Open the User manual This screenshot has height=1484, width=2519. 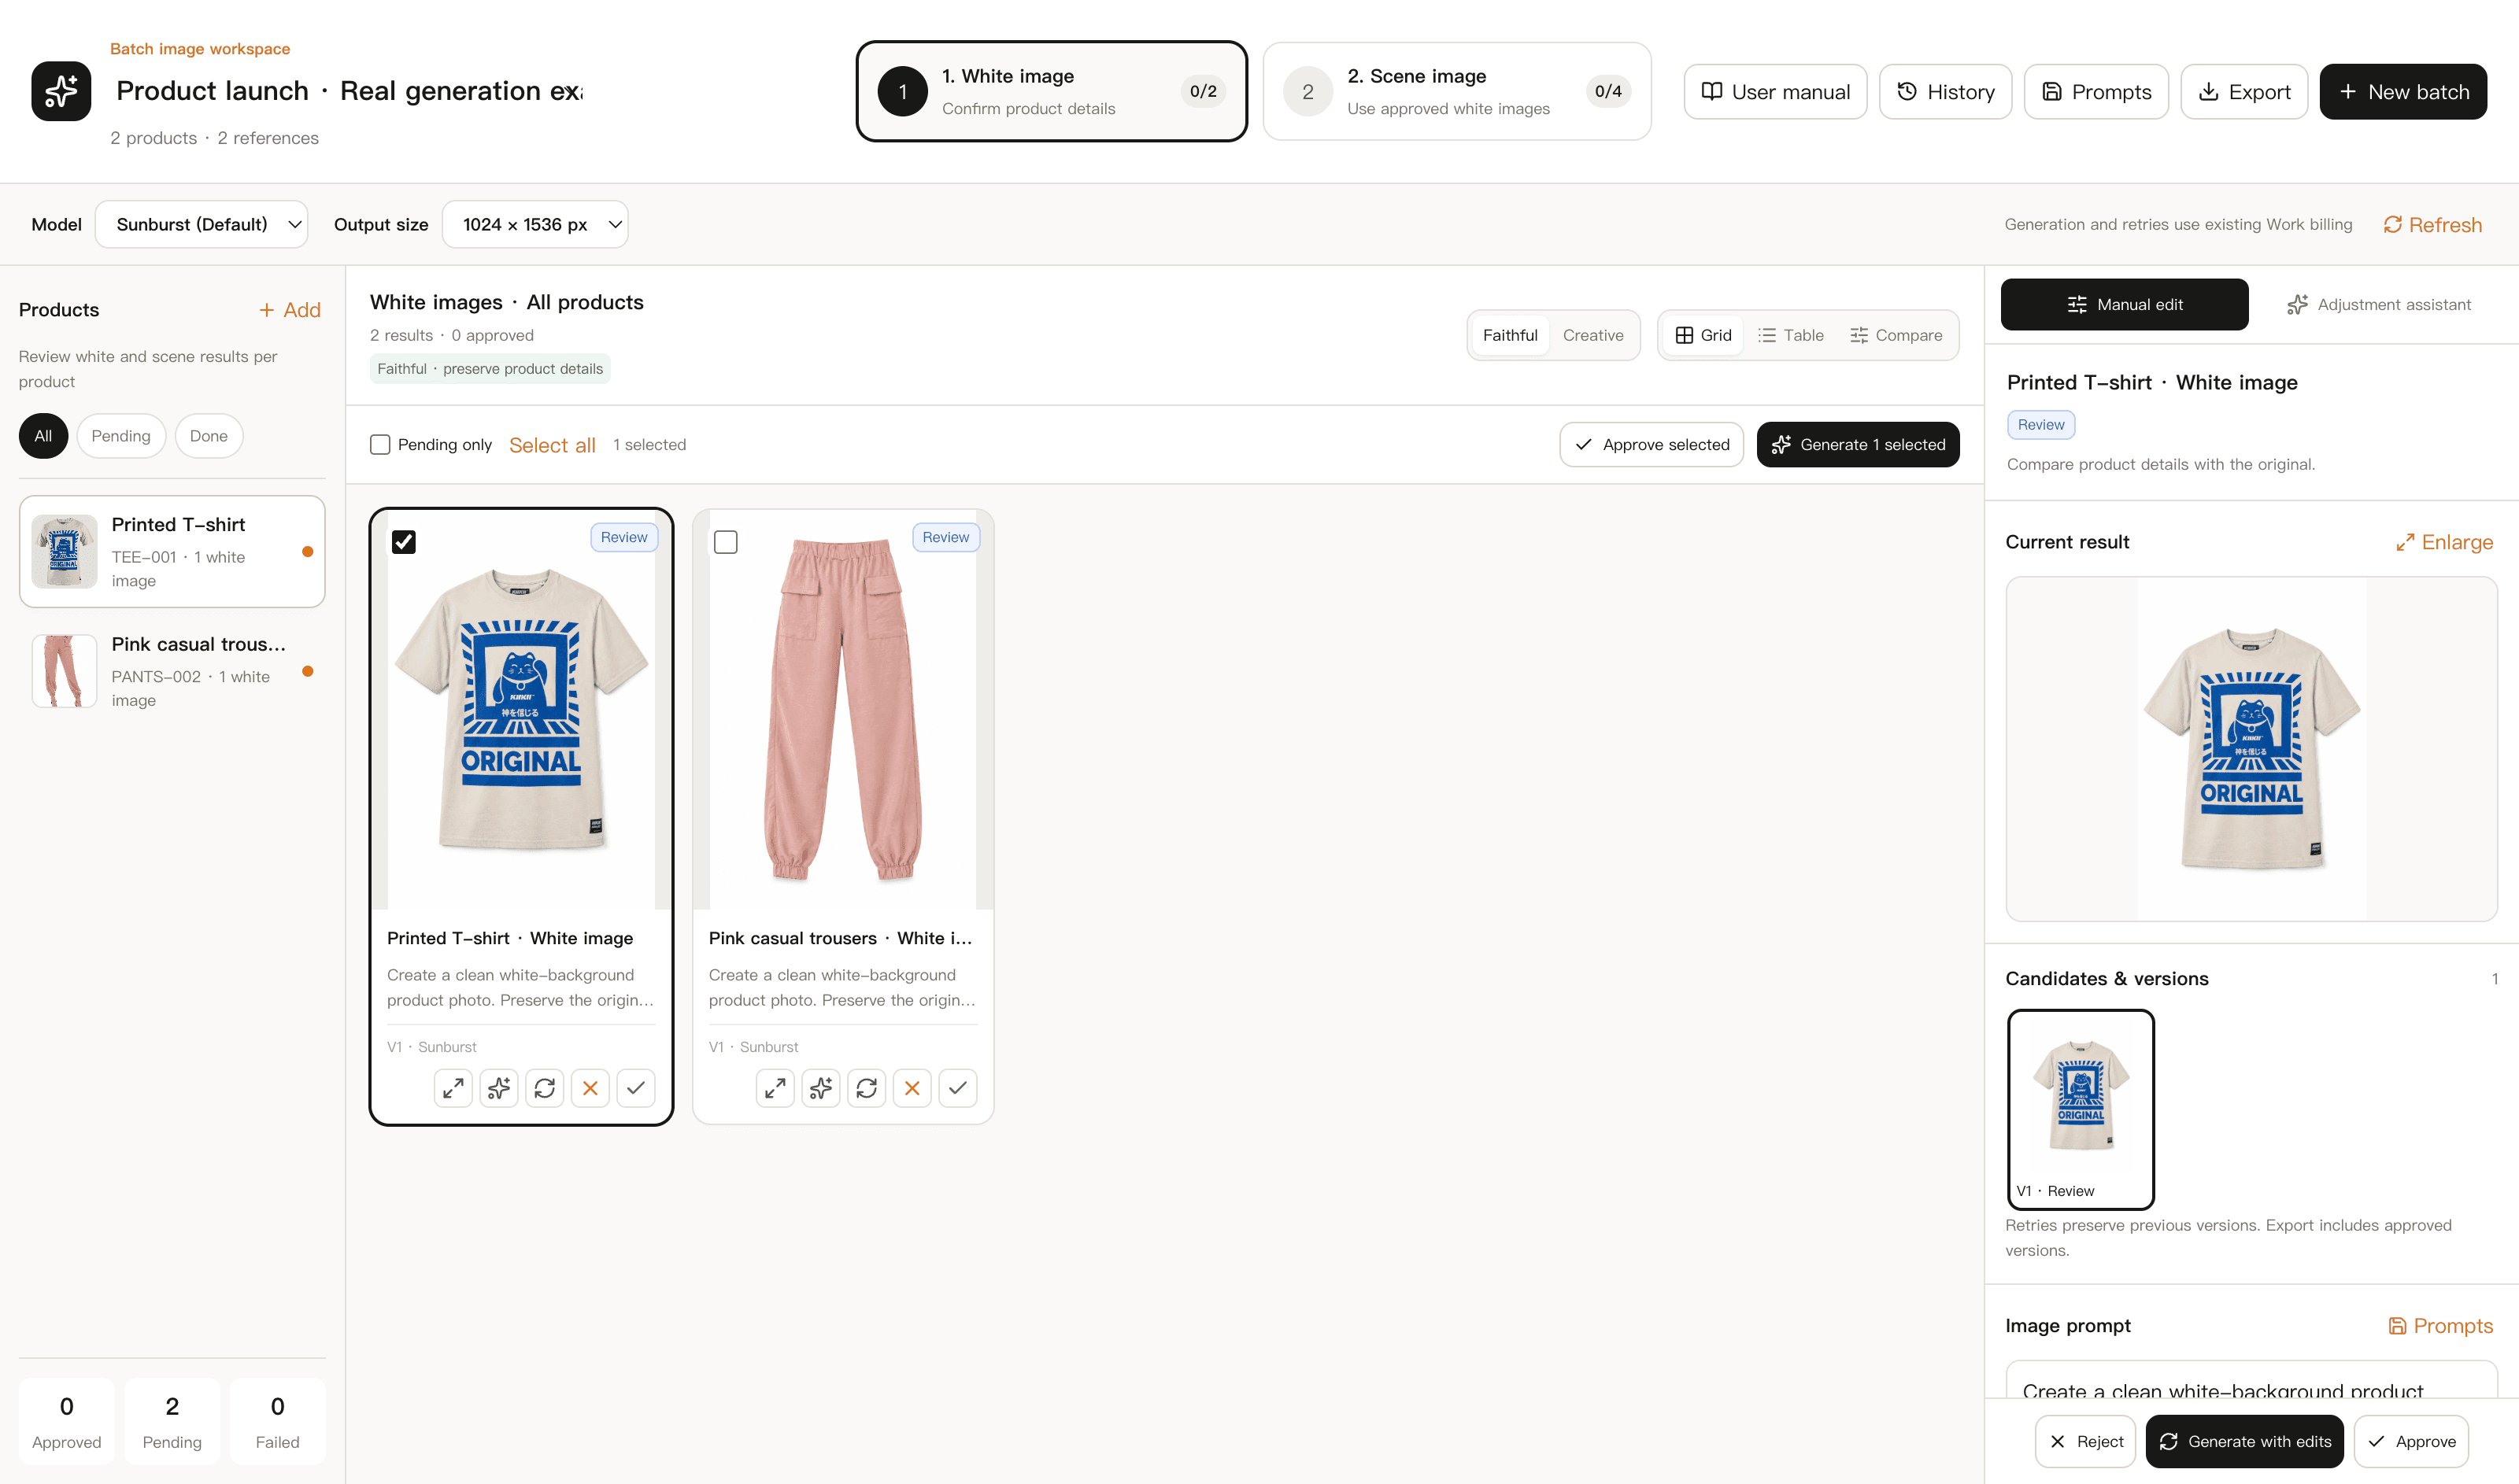[1776, 92]
